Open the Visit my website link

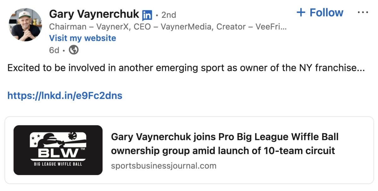83,38
